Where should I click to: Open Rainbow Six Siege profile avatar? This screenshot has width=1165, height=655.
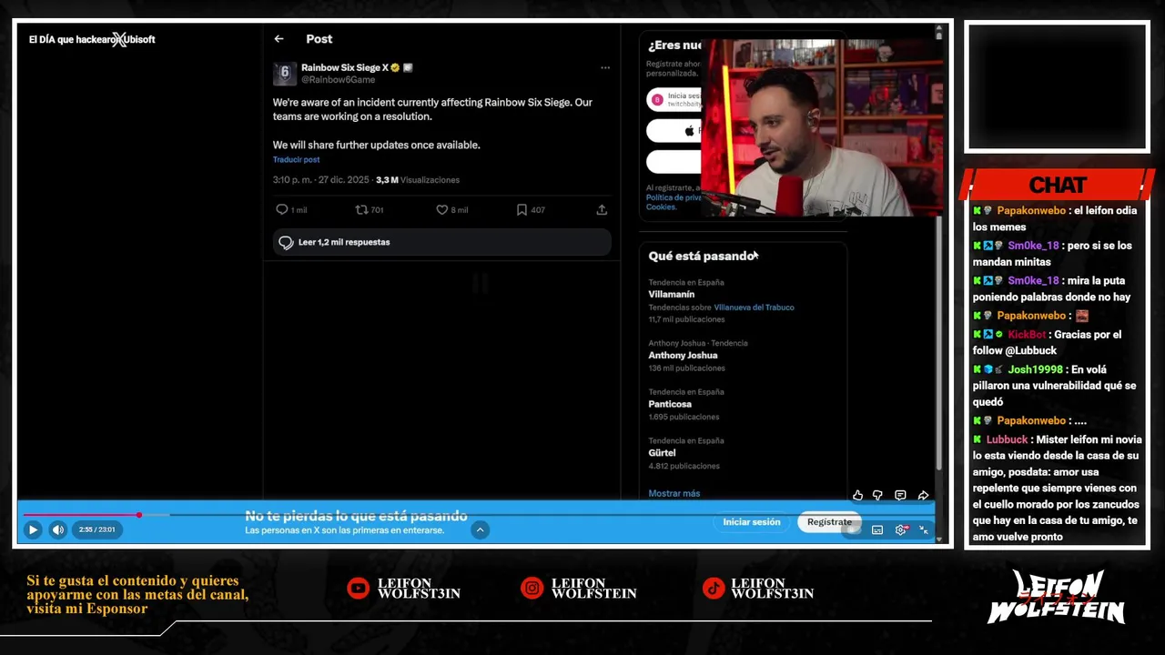pyautogui.click(x=285, y=73)
